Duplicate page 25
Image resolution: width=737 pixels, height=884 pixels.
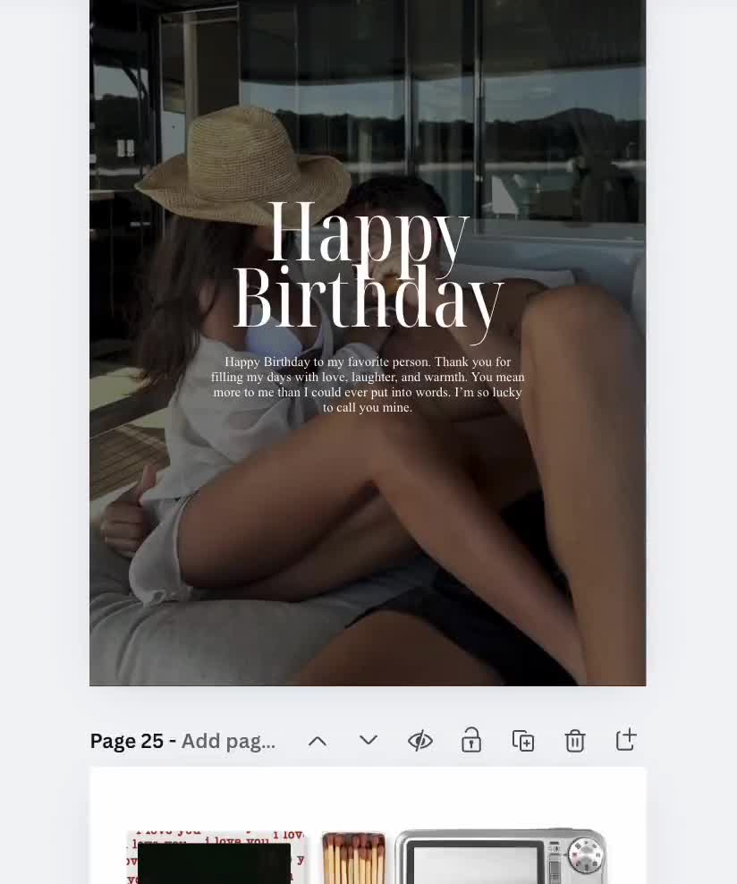[x=523, y=740]
